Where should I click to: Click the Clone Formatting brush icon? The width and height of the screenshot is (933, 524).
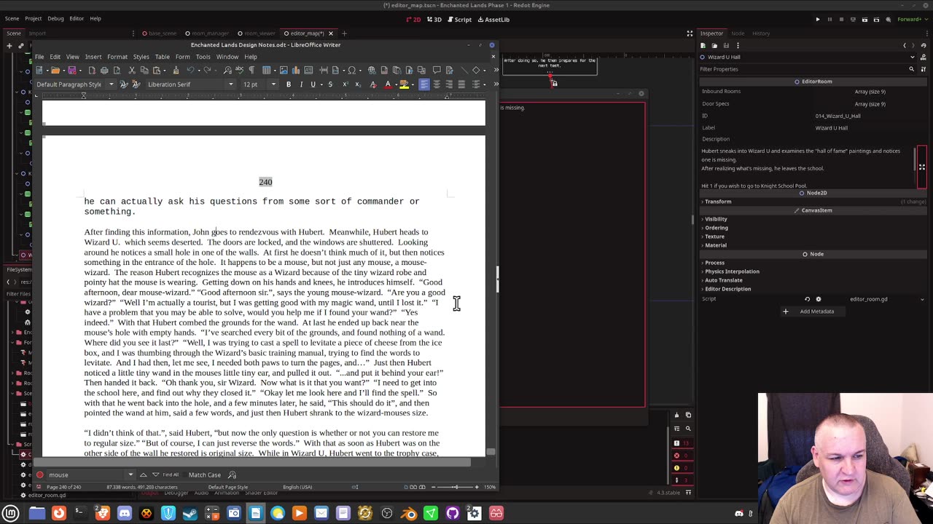[176, 70]
